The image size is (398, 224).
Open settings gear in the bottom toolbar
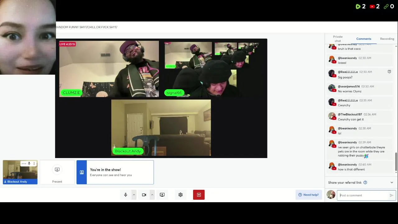(x=180, y=195)
